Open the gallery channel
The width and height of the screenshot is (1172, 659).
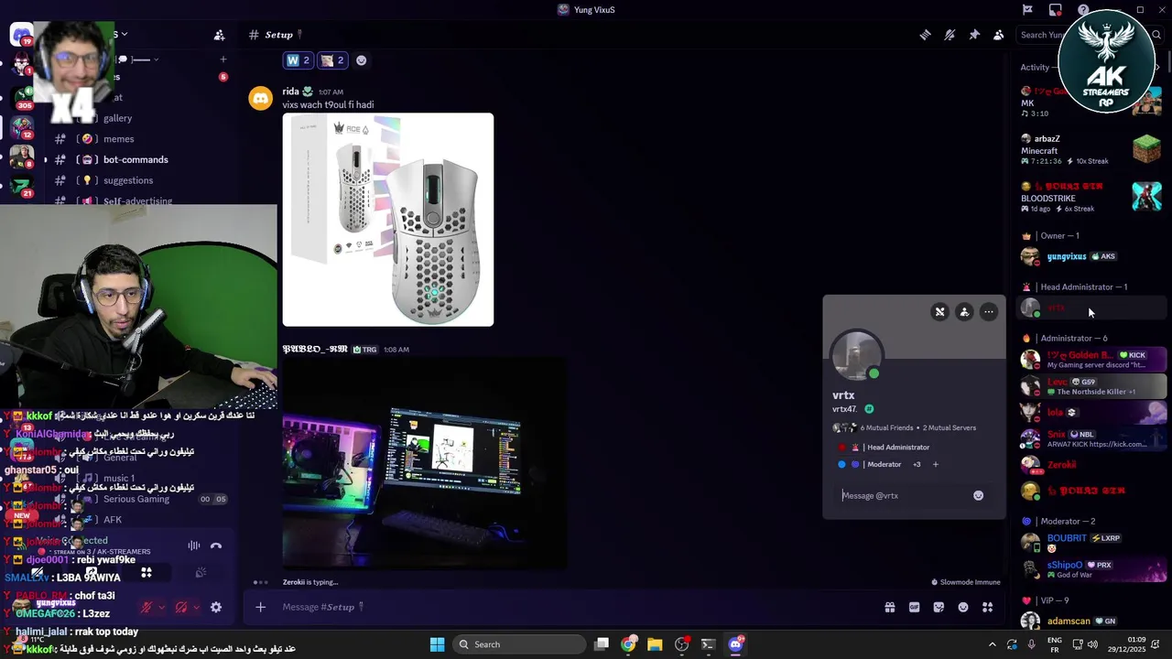pos(117,118)
